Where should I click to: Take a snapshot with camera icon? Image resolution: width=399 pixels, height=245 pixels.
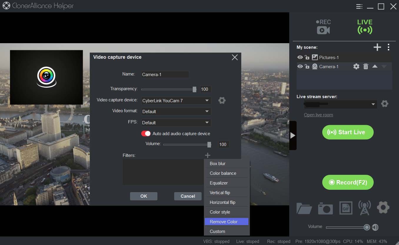(x=325, y=209)
